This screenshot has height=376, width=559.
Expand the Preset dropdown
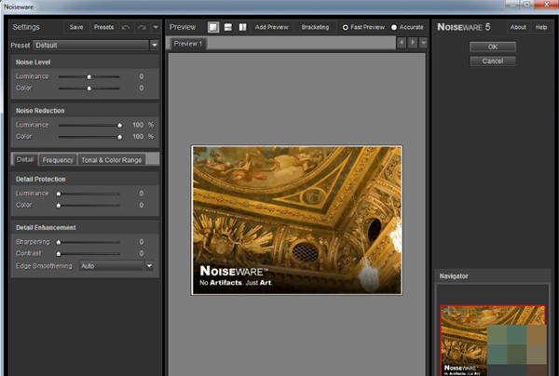coord(154,44)
